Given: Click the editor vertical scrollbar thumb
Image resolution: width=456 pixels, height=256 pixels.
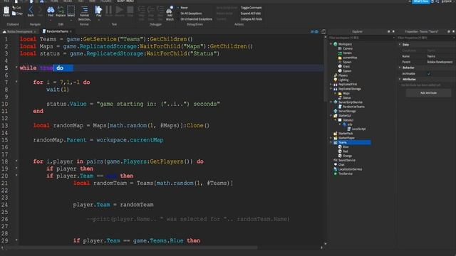Looking at the screenshot, I should click(x=325, y=70).
